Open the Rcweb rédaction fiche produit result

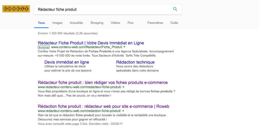pos(103,106)
